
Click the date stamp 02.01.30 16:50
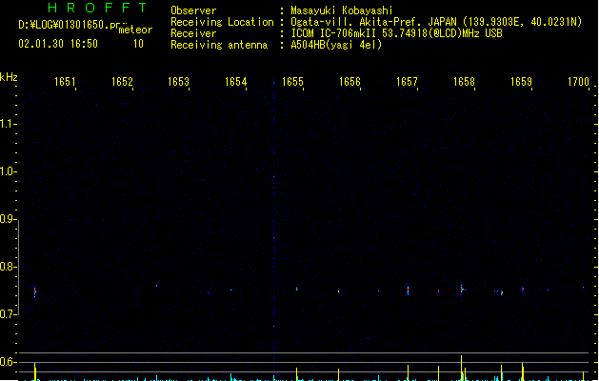58,44
